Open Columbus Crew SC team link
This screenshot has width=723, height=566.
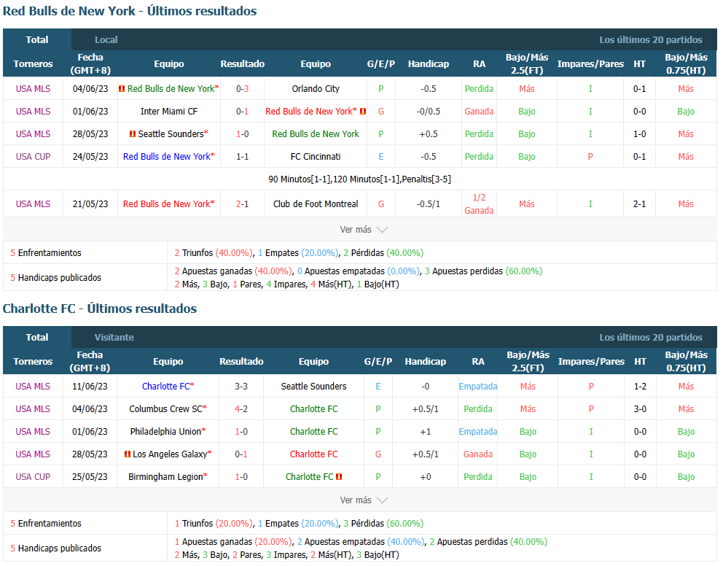coord(165,408)
